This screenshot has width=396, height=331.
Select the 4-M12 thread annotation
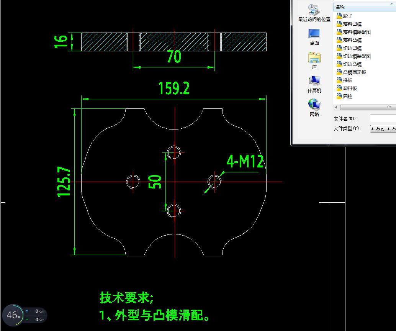[x=245, y=161]
